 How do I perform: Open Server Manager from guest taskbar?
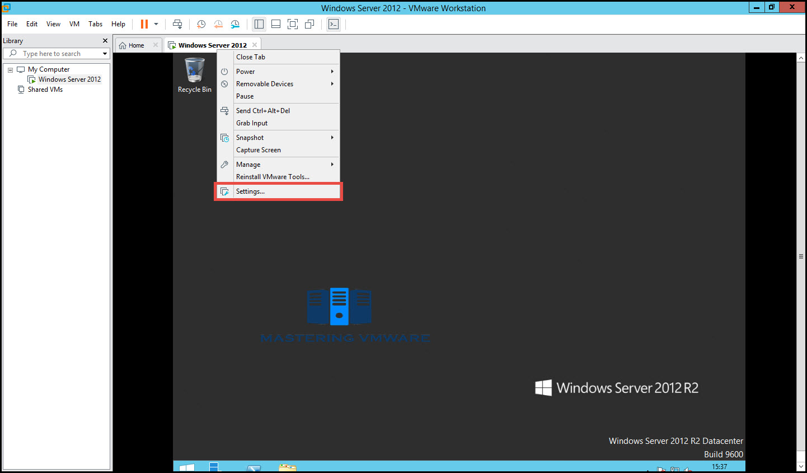tap(214, 467)
